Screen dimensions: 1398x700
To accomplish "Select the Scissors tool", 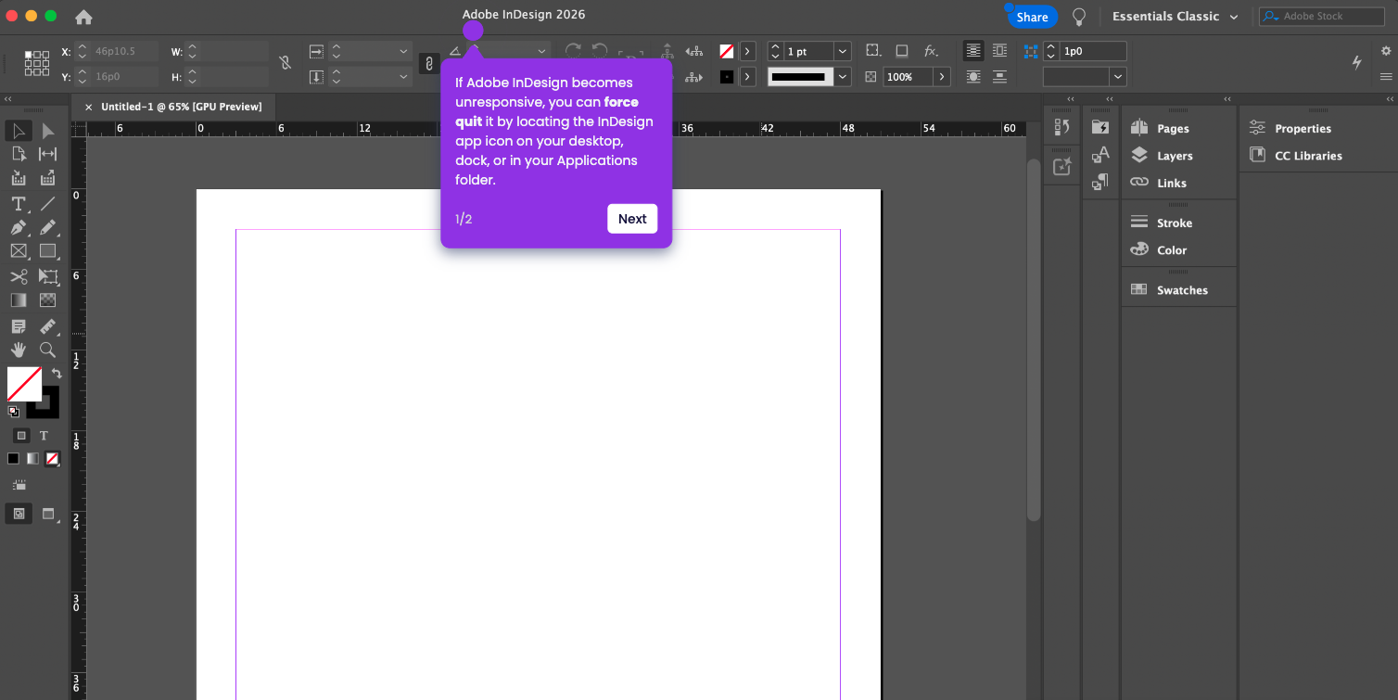I will click(x=19, y=276).
